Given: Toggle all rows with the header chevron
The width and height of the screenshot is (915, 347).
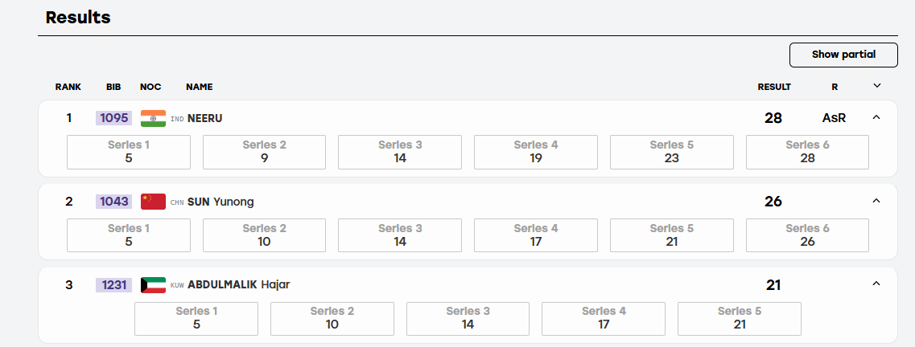Looking at the screenshot, I should pos(876,86).
